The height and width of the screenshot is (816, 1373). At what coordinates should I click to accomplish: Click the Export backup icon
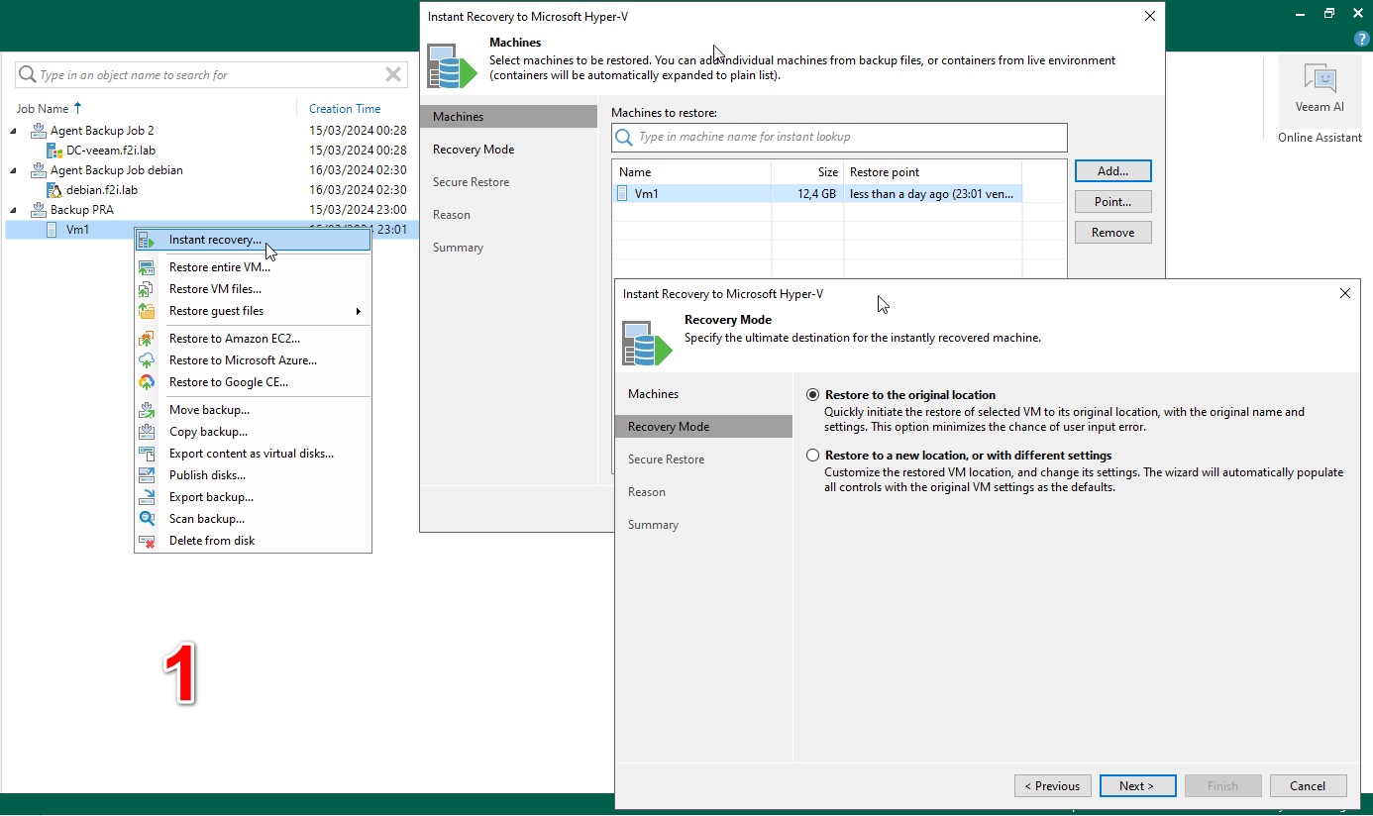[146, 497]
